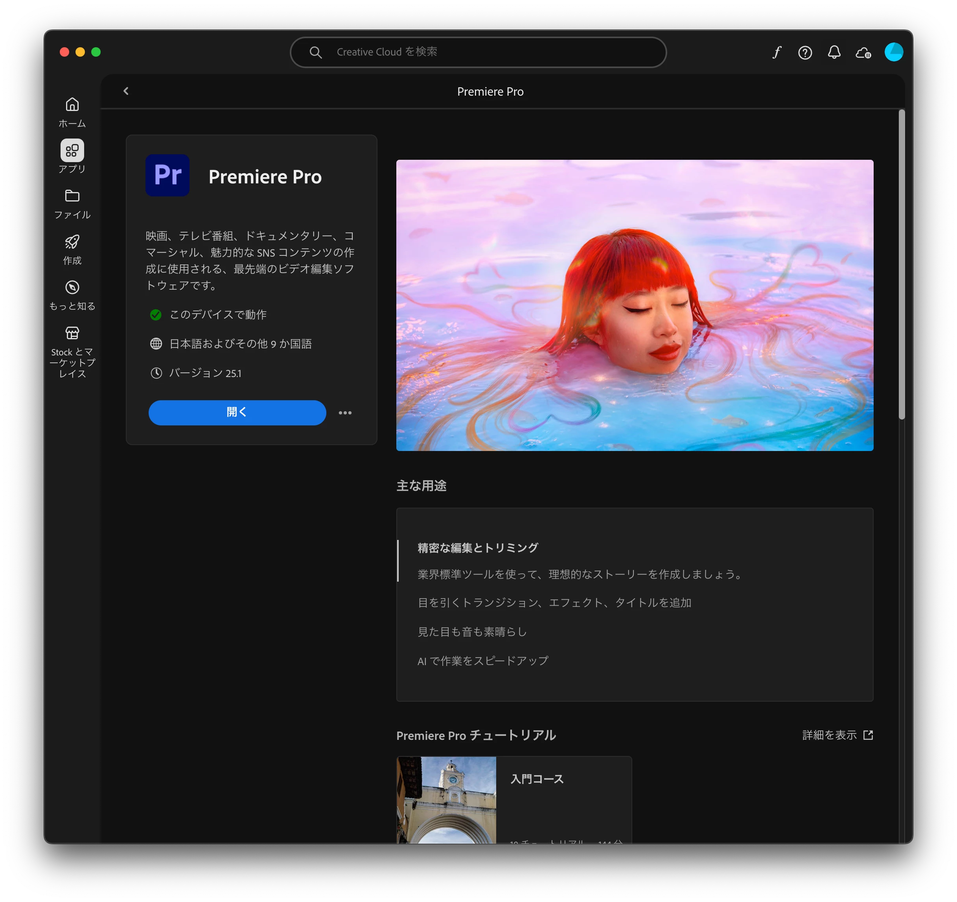Open Discover (もっと知る) compass icon
Screen dimensions: 957x902
72,295
